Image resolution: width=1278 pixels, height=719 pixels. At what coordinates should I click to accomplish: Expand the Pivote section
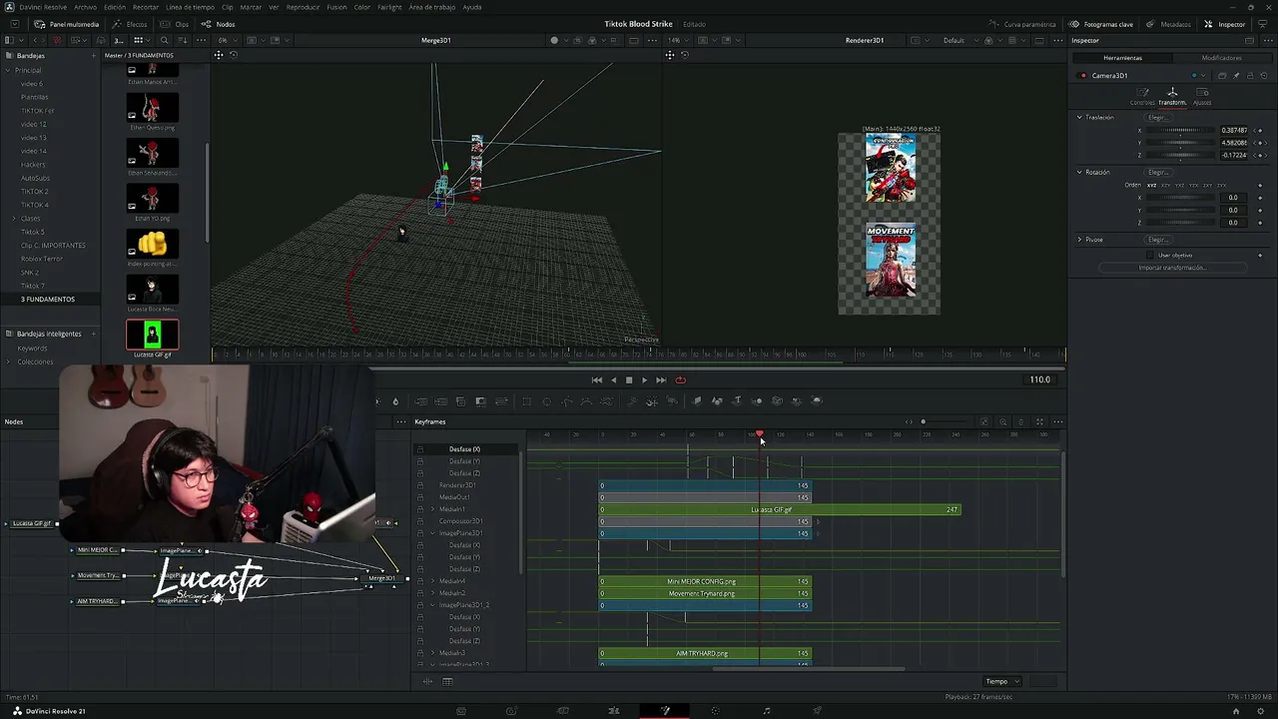[1079, 240]
